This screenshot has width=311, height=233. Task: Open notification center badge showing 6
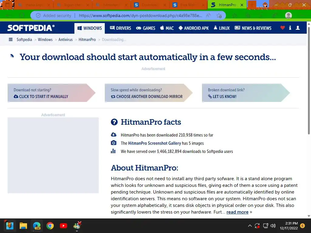coord(302,226)
